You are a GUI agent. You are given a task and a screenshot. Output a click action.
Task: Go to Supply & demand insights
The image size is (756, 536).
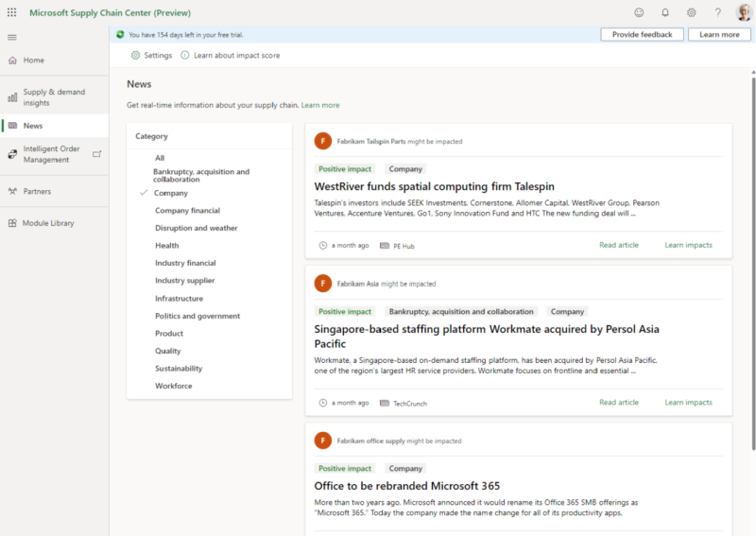[55, 97]
